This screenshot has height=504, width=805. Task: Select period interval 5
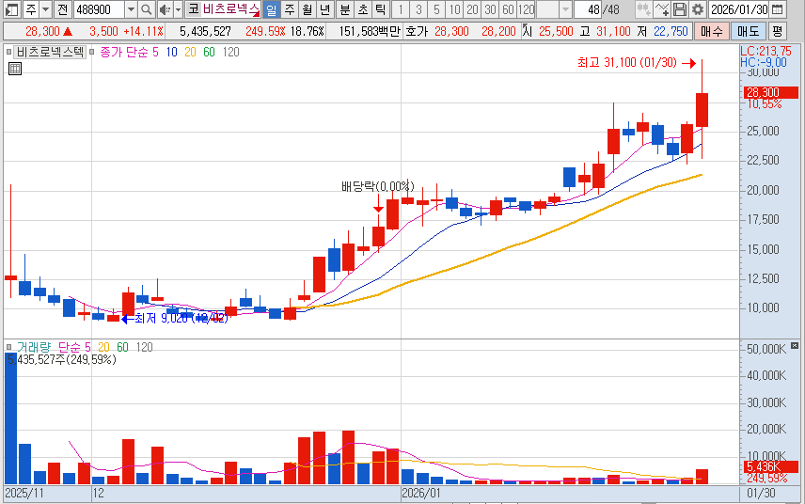(436, 9)
